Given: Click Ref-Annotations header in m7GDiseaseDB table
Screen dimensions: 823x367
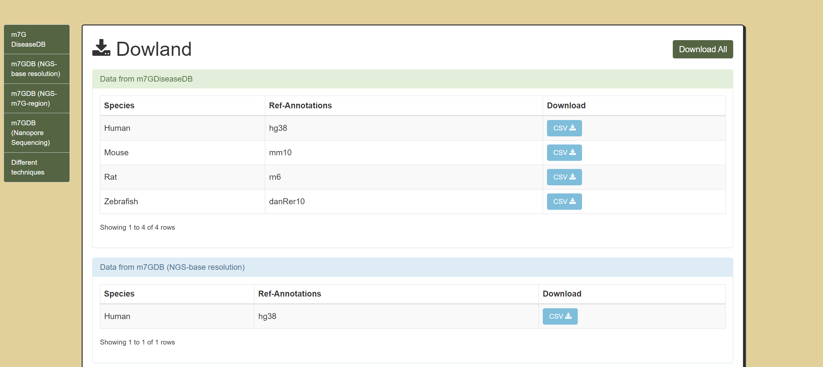Looking at the screenshot, I should tap(404, 106).
